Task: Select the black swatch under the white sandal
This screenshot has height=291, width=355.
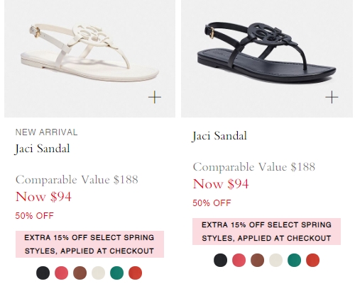Action: pyautogui.click(x=43, y=273)
